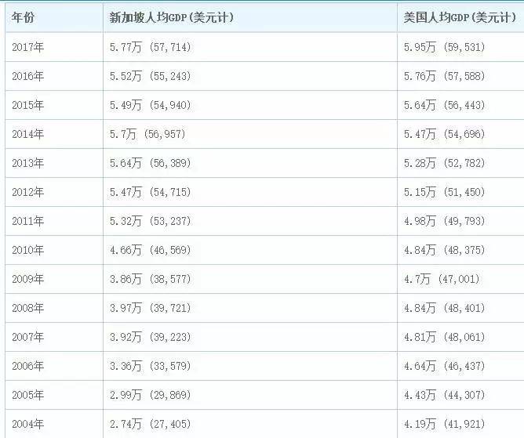Click the 新加坡人均GDP column header
This screenshot has width=524, height=438.
tap(172, 17)
